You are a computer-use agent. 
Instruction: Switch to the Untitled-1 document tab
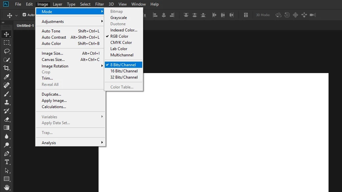tap(25, 26)
